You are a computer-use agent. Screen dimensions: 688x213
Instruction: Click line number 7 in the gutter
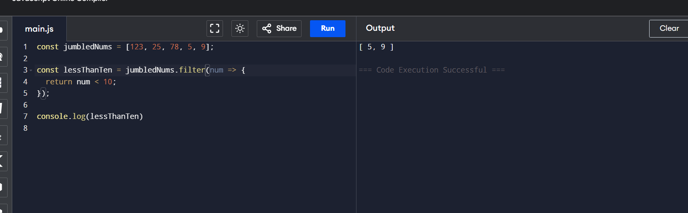25,116
